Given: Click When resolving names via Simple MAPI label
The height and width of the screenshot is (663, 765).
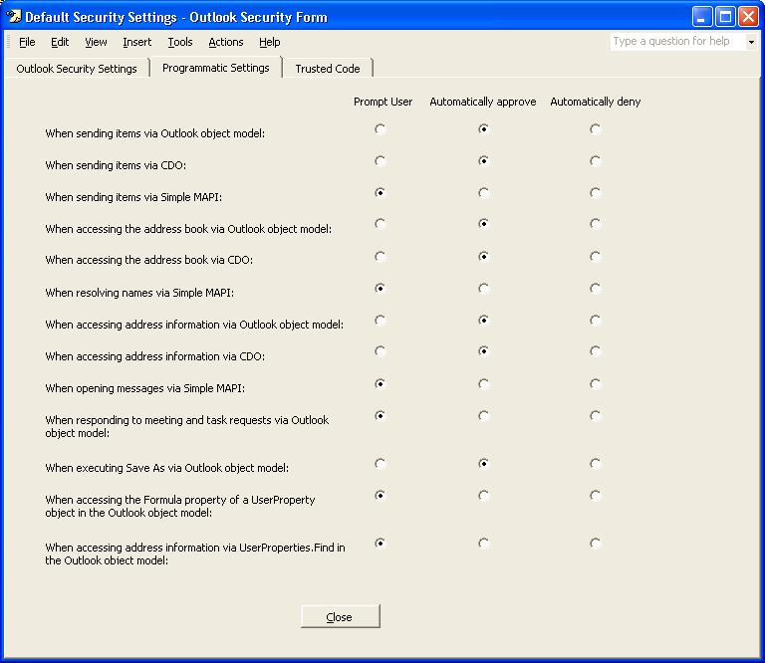Looking at the screenshot, I should click(139, 293).
